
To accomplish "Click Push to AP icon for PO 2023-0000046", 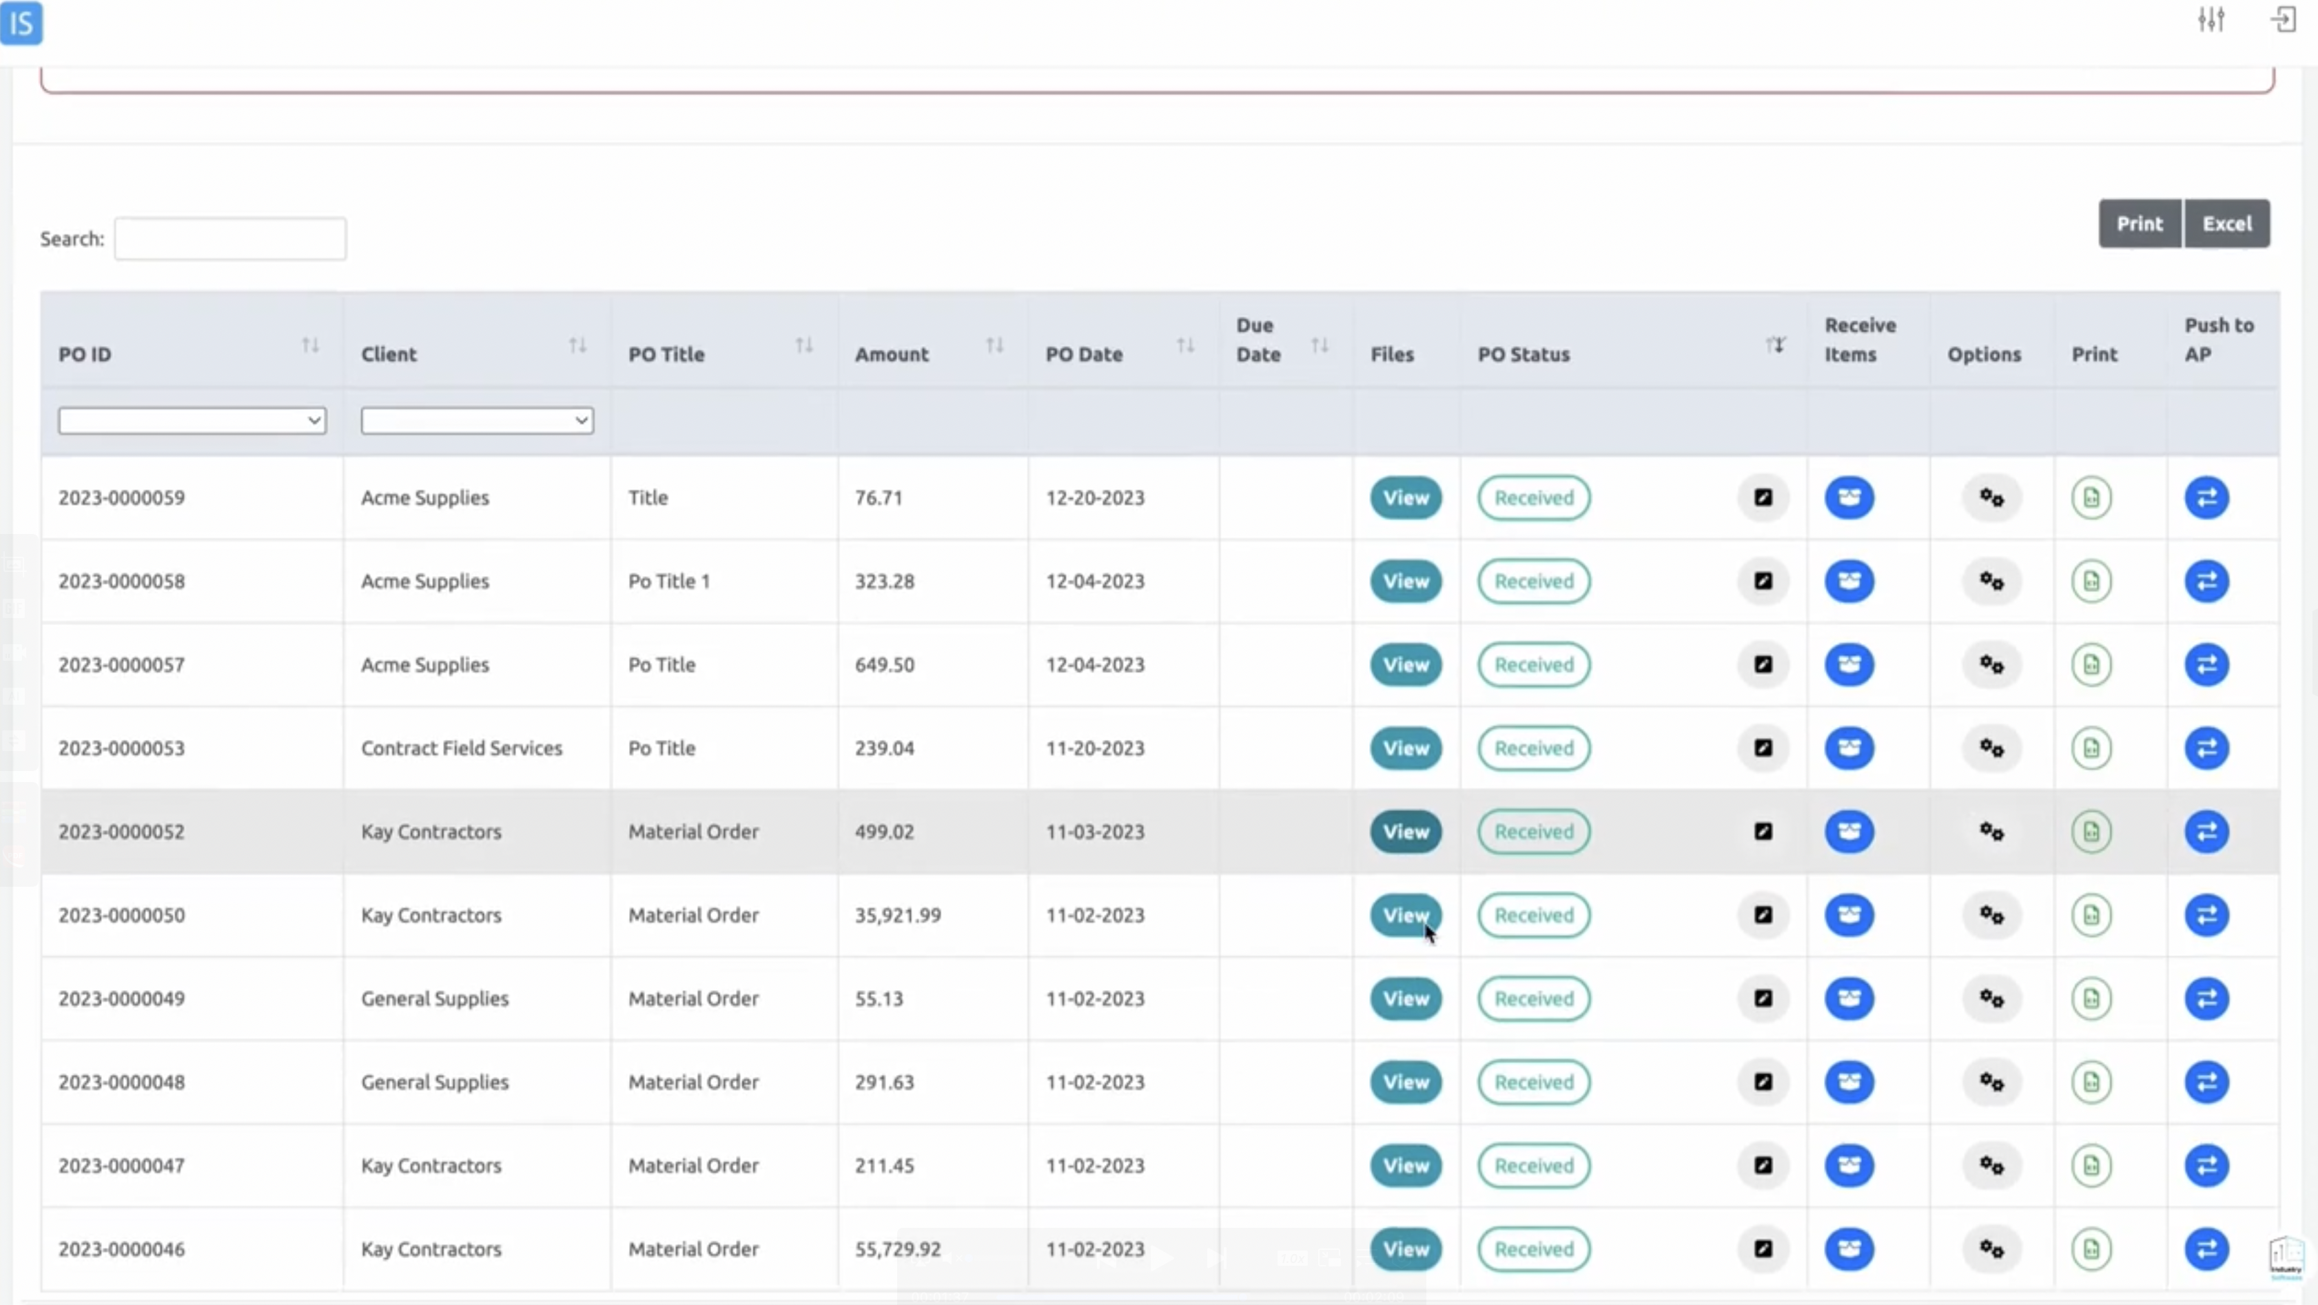I will coord(2206,1249).
